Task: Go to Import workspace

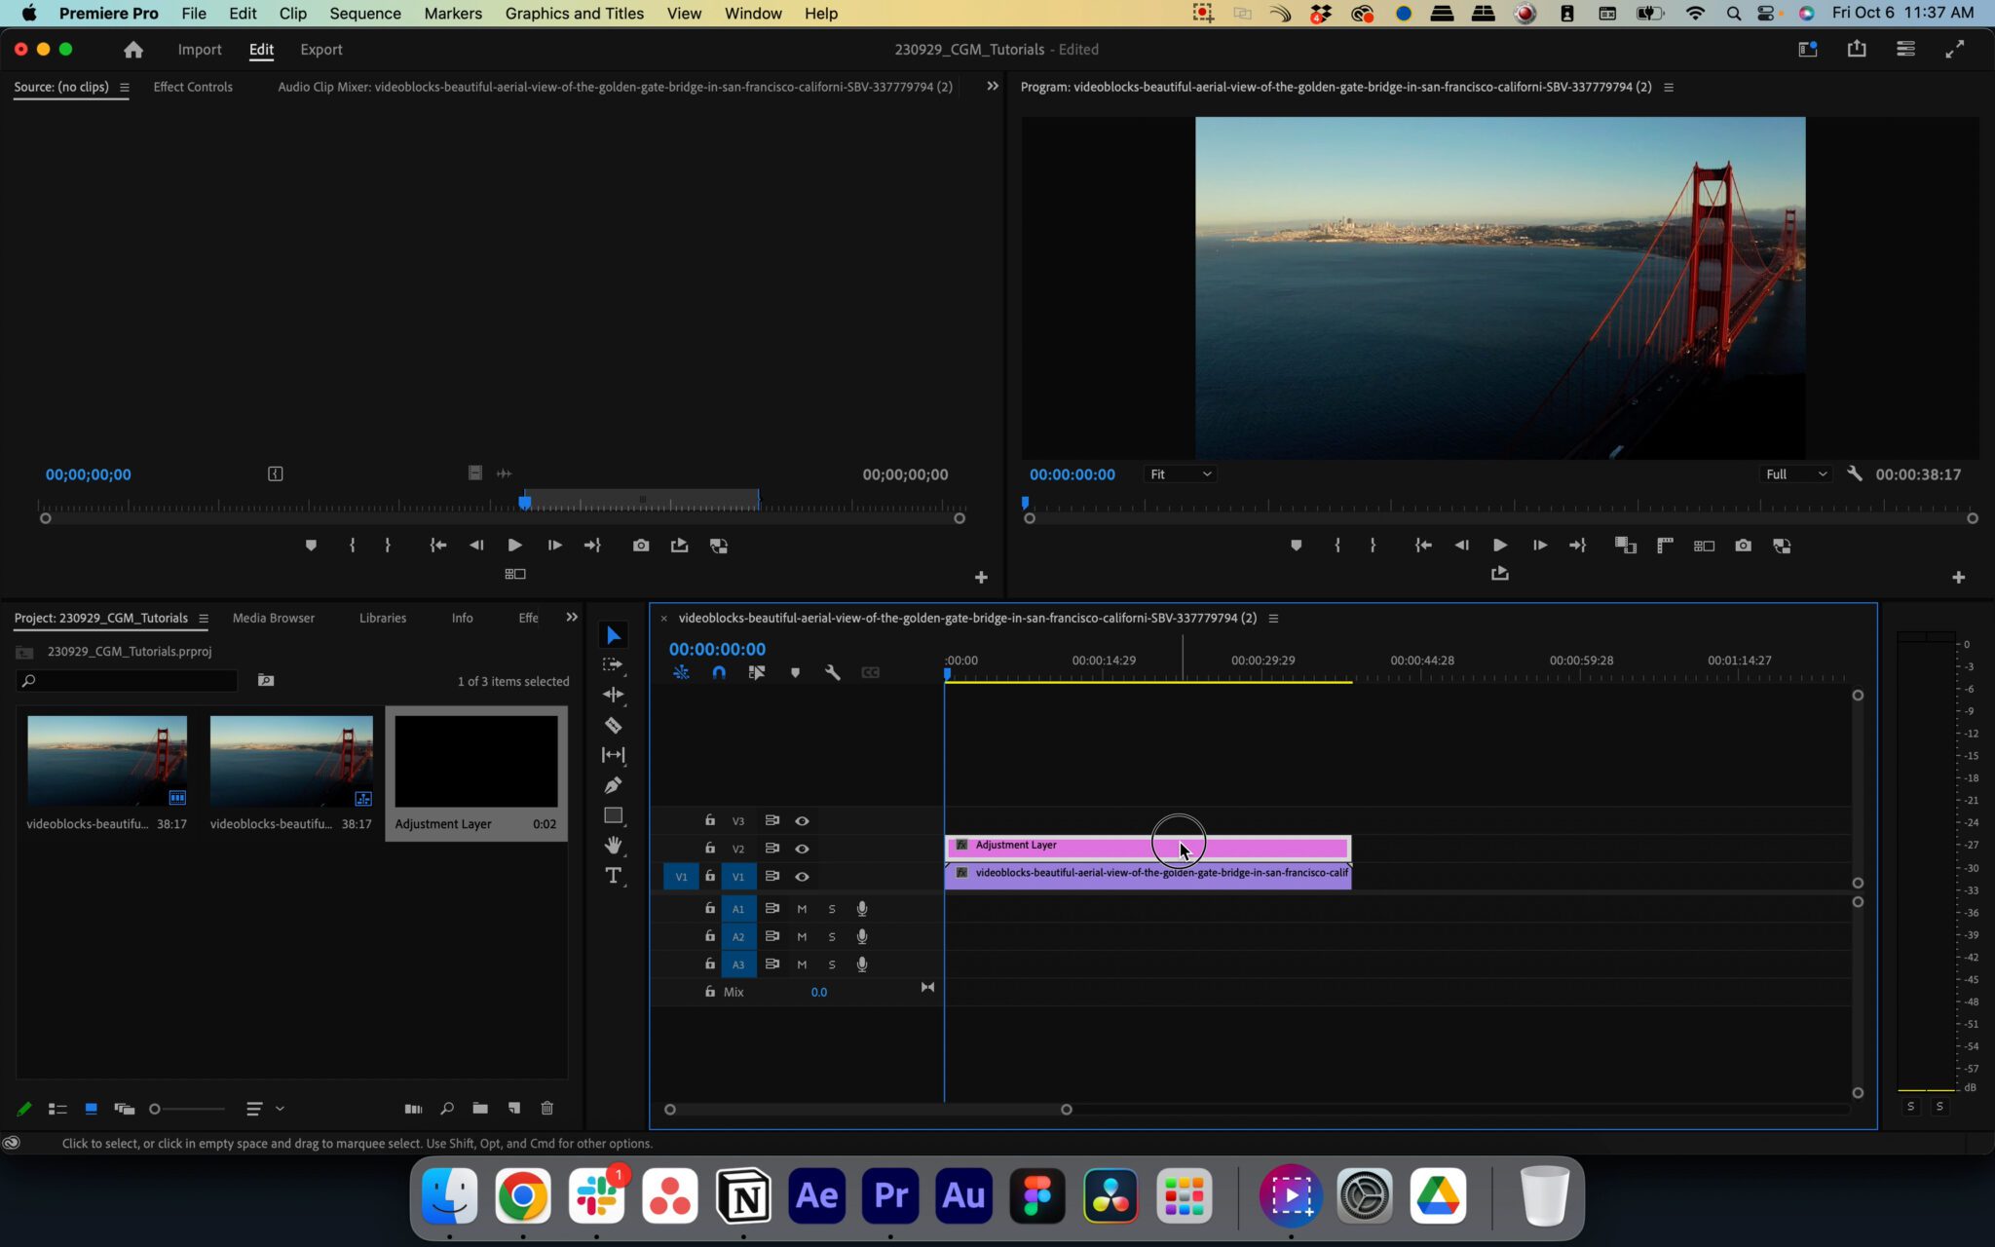Action: [x=200, y=50]
